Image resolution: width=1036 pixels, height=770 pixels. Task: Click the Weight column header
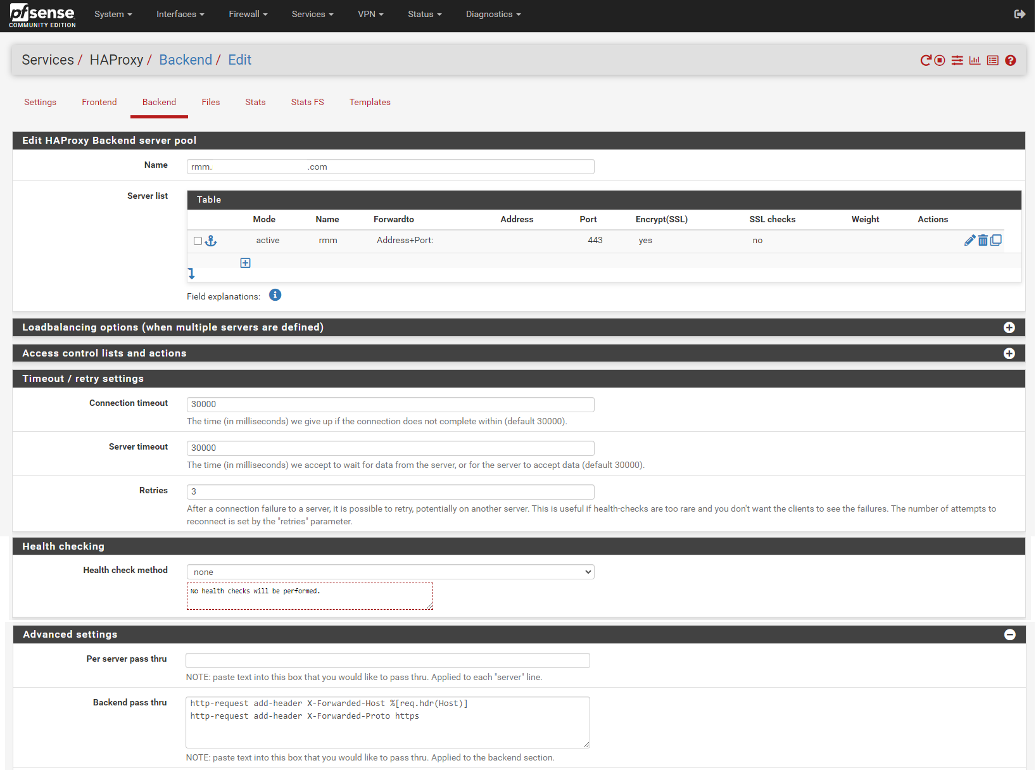[865, 219]
